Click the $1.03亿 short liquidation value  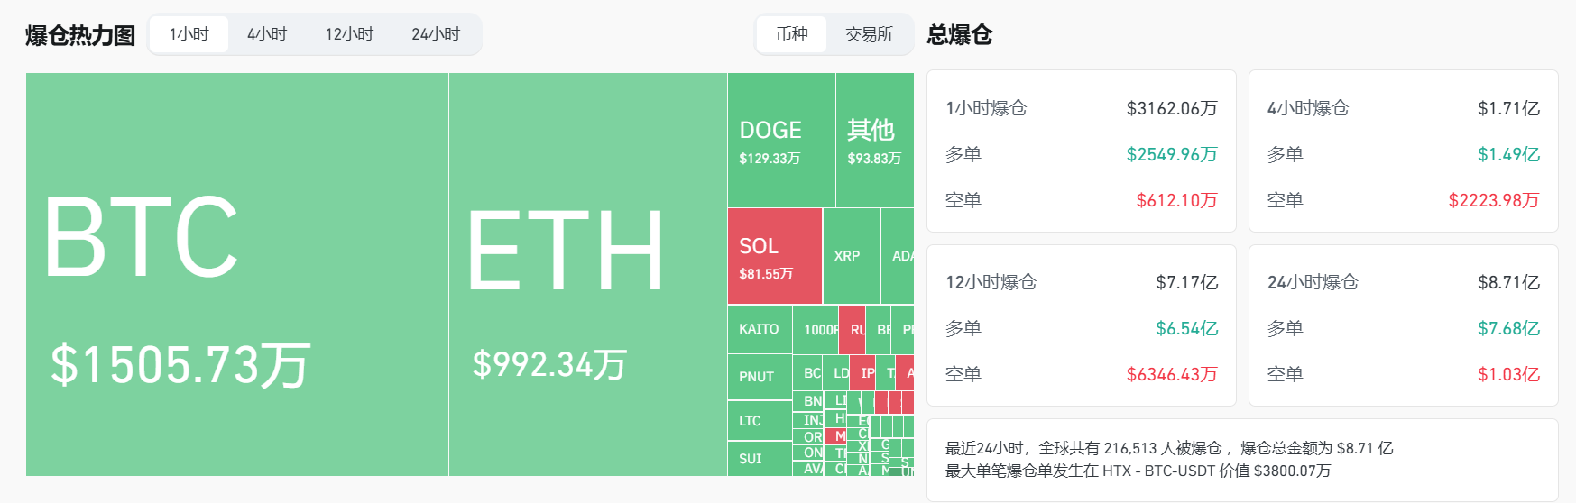coord(1508,374)
